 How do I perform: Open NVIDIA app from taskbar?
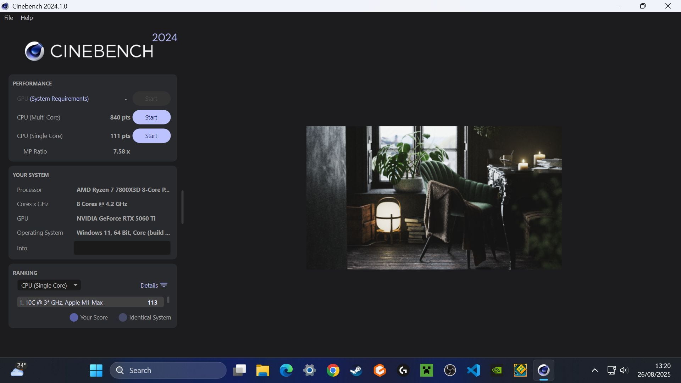pos(497,370)
